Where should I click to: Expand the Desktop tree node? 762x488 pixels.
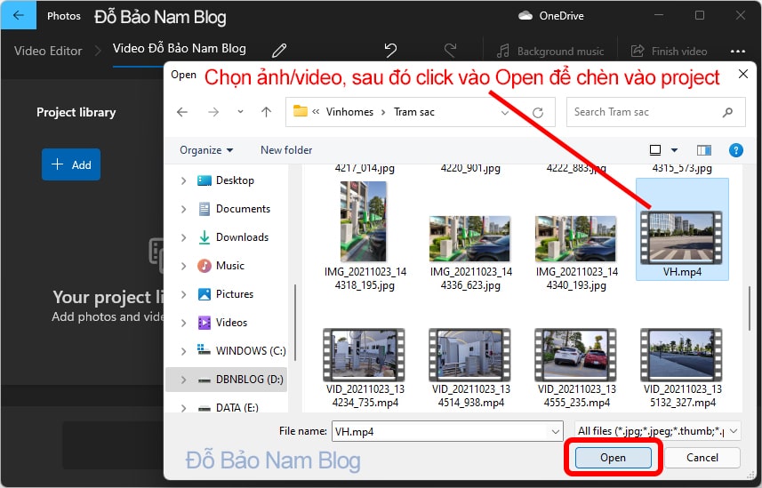point(183,180)
